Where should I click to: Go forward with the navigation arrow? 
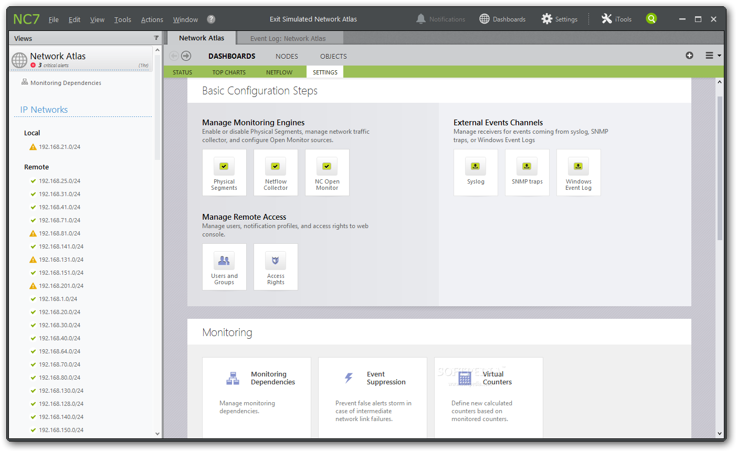click(x=186, y=56)
